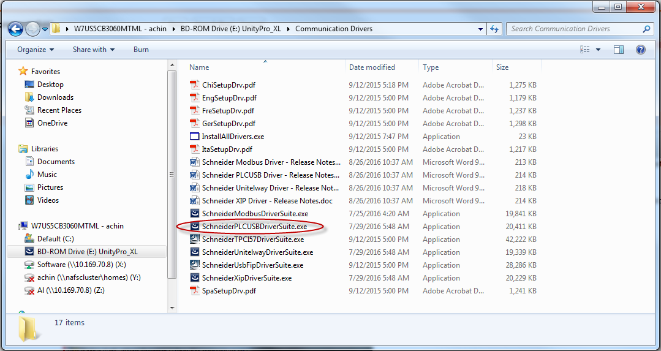Open the Organize menu
This screenshot has height=351, width=661.
tap(36, 49)
